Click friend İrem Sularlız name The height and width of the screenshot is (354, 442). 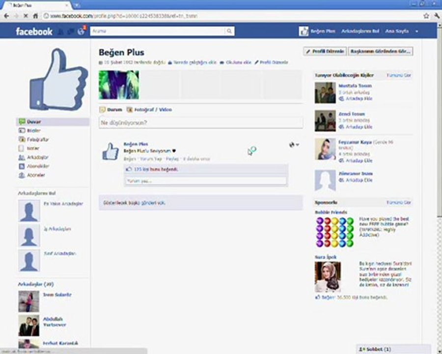(x=57, y=295)
